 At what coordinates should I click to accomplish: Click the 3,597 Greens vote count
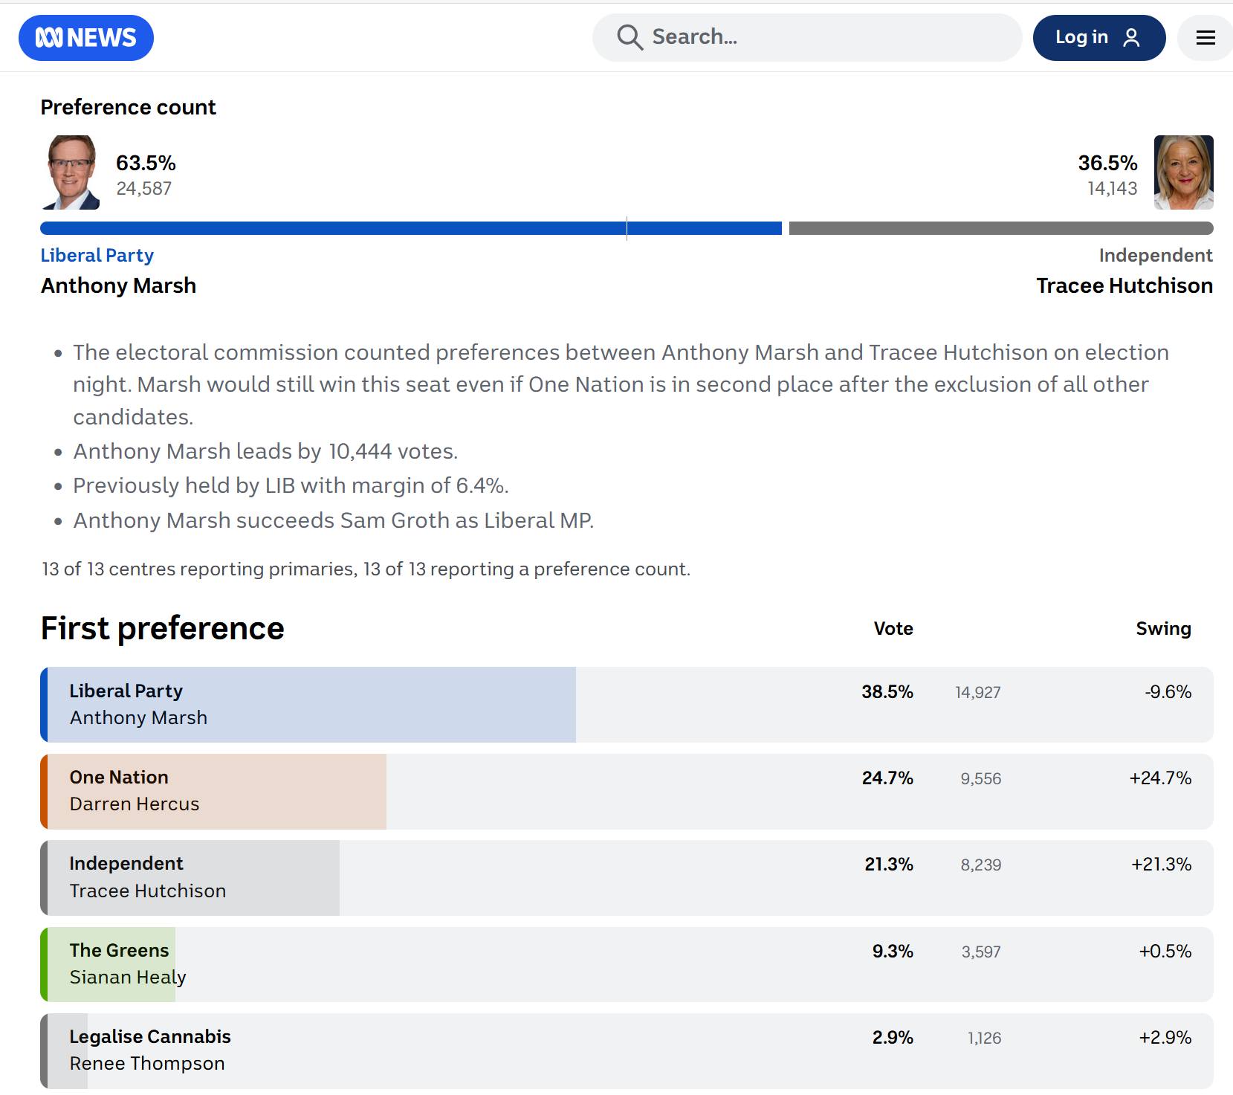click(981, 952)
